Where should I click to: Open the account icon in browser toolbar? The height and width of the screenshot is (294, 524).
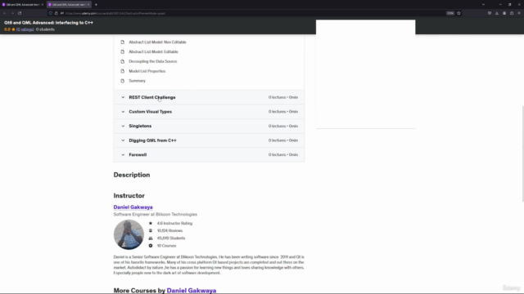click(504, 13)
